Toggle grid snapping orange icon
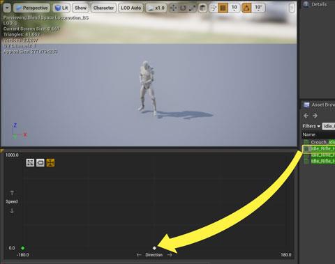Image resolution: width=335 pixels, height=264 pixels. click(223, 8)
